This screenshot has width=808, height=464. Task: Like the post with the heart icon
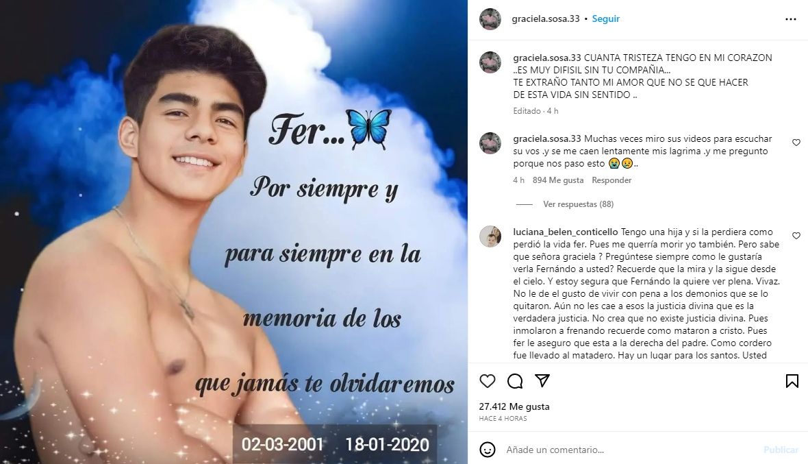(487, 381)
